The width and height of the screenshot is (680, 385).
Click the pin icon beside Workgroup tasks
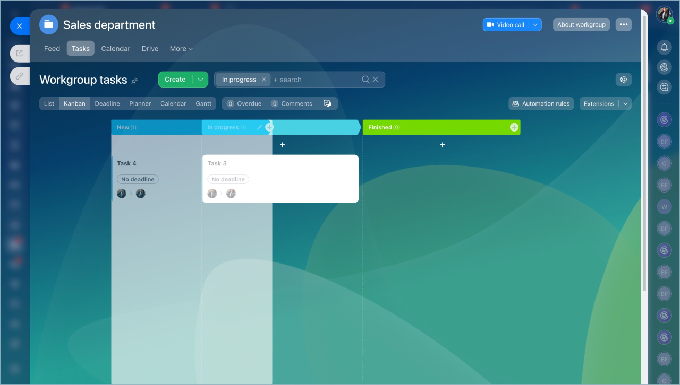[134, 81]
